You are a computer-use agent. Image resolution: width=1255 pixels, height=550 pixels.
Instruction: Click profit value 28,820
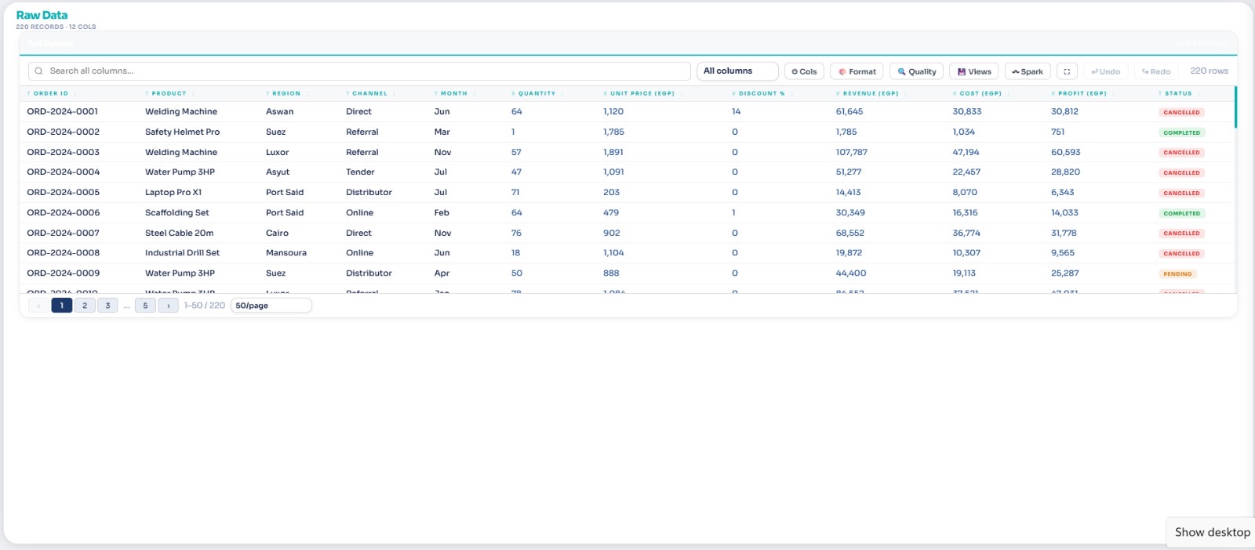click(1065, 172)
